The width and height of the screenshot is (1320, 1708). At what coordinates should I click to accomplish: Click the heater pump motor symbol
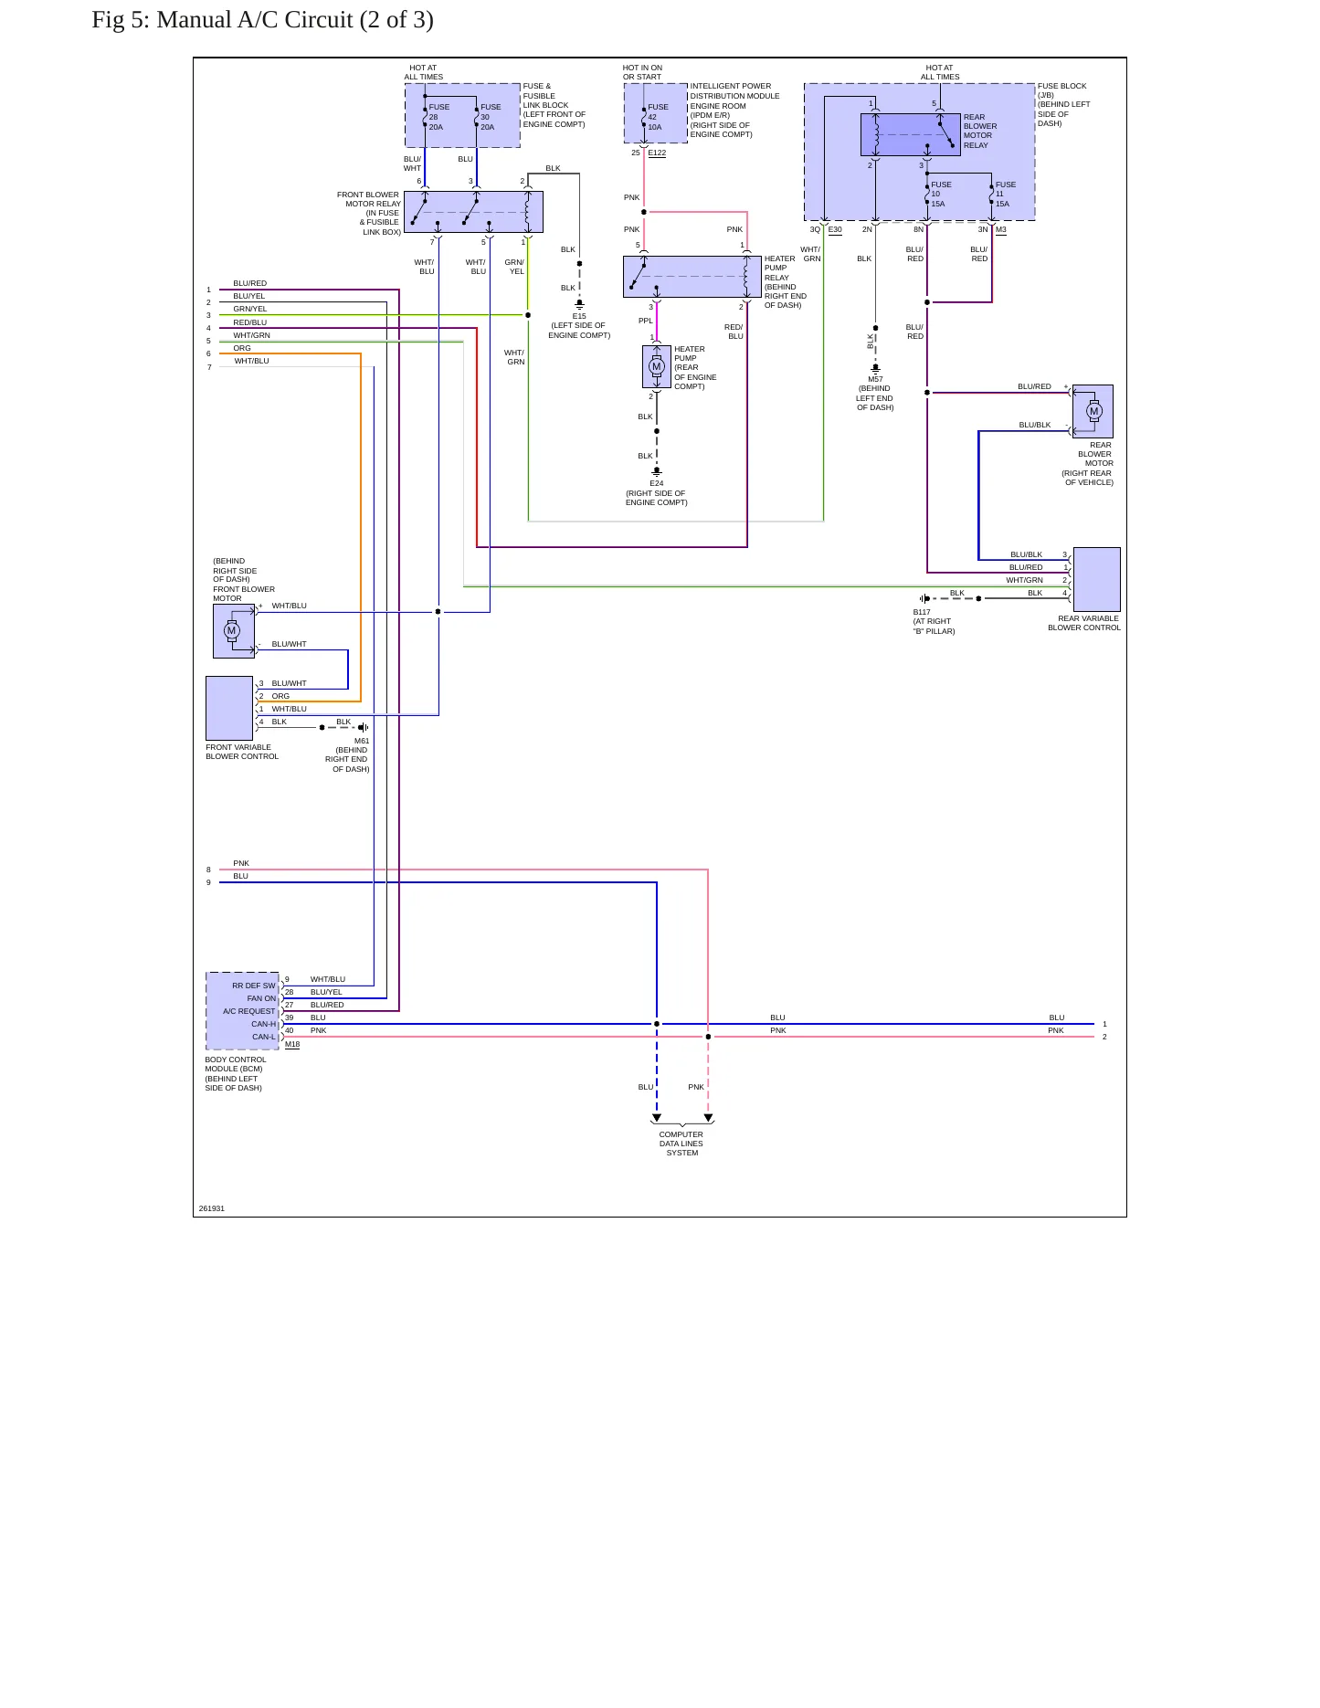656,366
